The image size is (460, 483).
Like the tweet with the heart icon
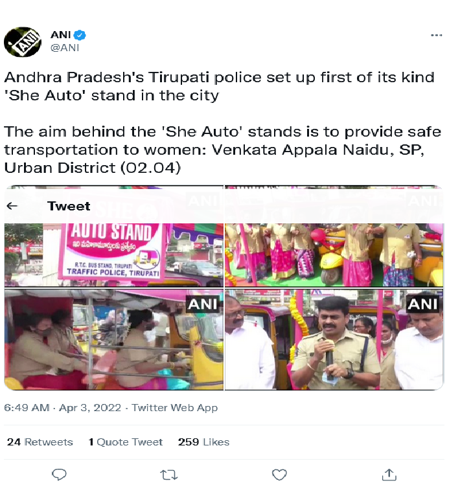(x=279, y=475)
